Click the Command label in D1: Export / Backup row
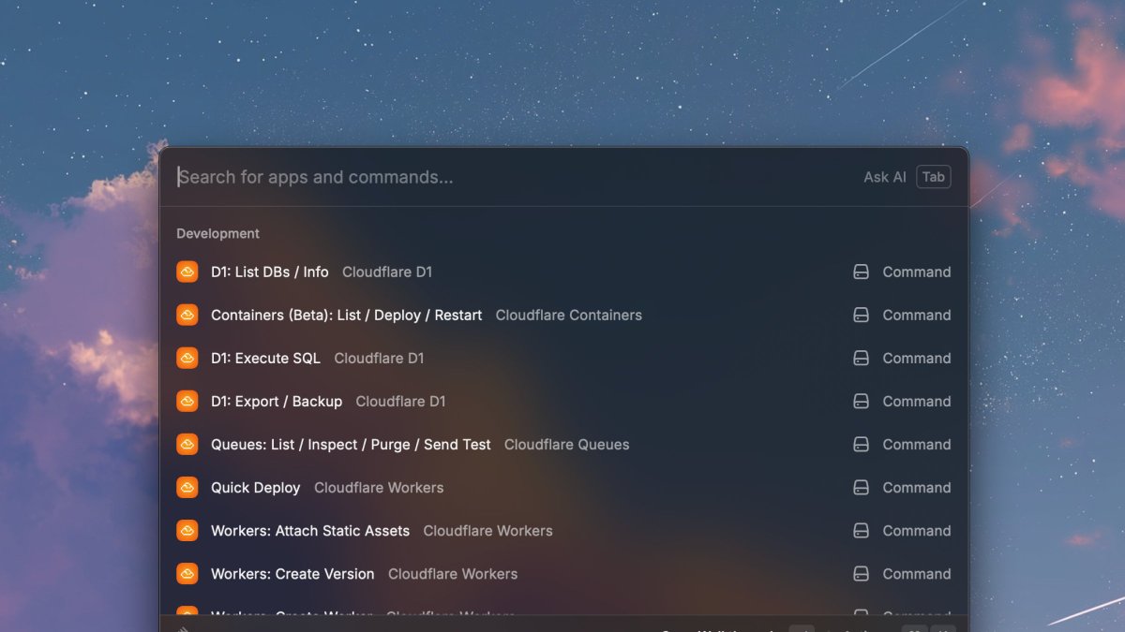This screenshot has width=1125, height=632. (x=917, y=401)
